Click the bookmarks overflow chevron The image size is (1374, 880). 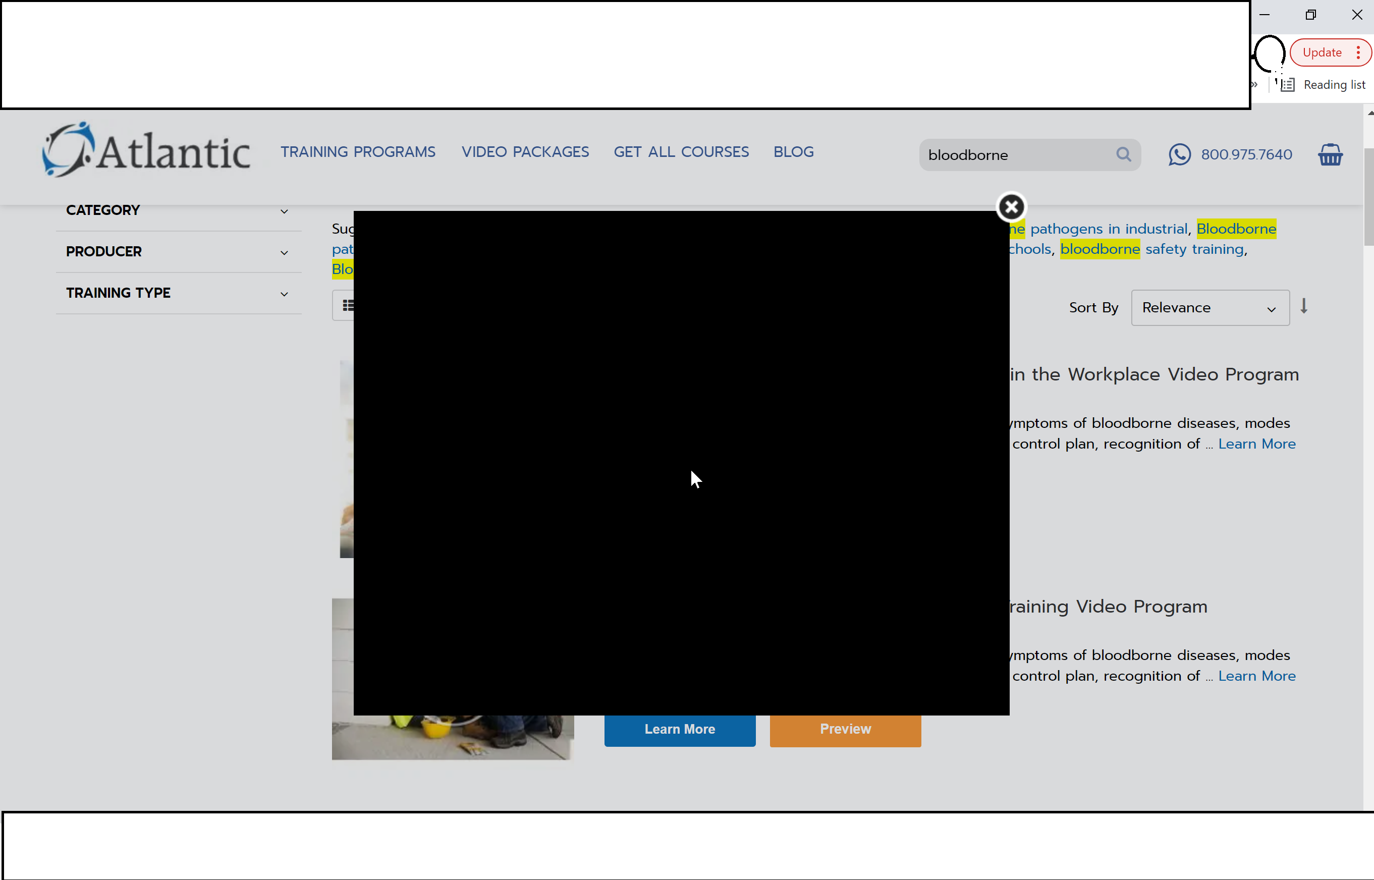(1254, 85)
